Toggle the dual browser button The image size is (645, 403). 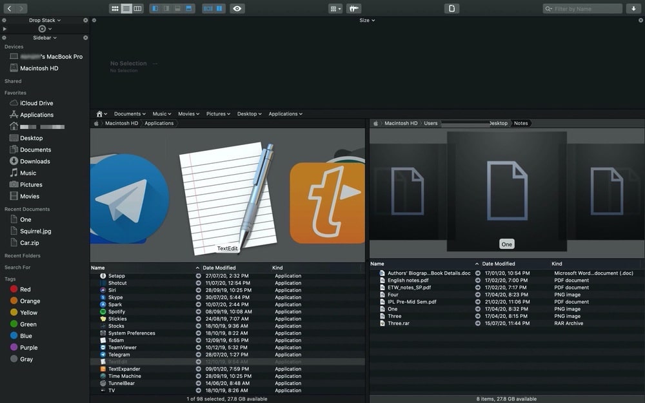pyautogui.click(x=219, y=8)
